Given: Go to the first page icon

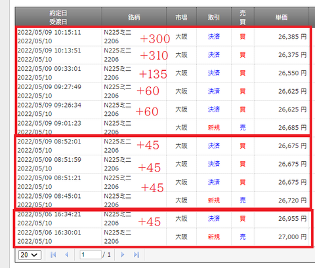Looking at the screenshot, I should coord(53,255).
